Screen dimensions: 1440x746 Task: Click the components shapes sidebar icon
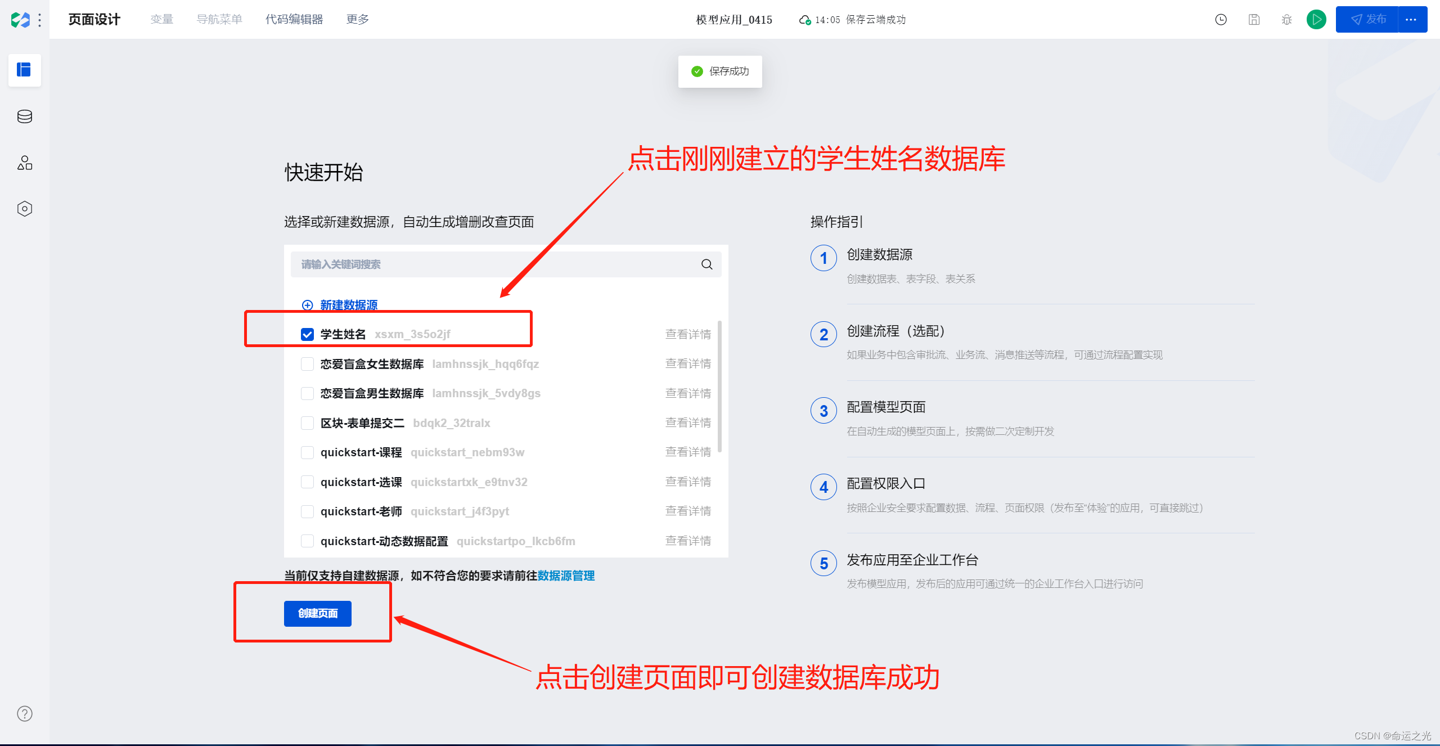point(24,163)
